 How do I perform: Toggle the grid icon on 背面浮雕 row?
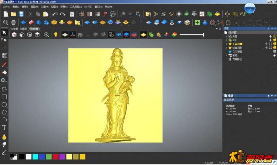270,48
